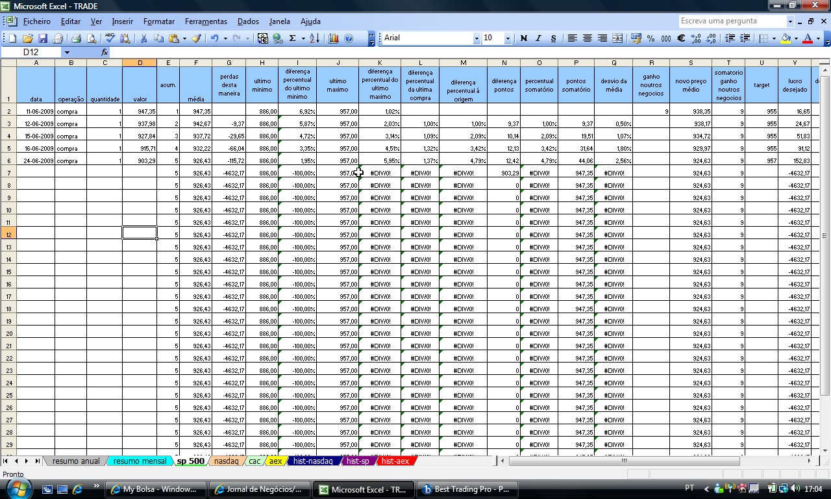Open the Dados menu
This screenshot has height=499, width=831.
coord(248,21)
